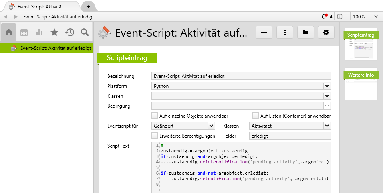Enable 'Auf Listen (Container) anwendbar' checkbox

point(256,116)
